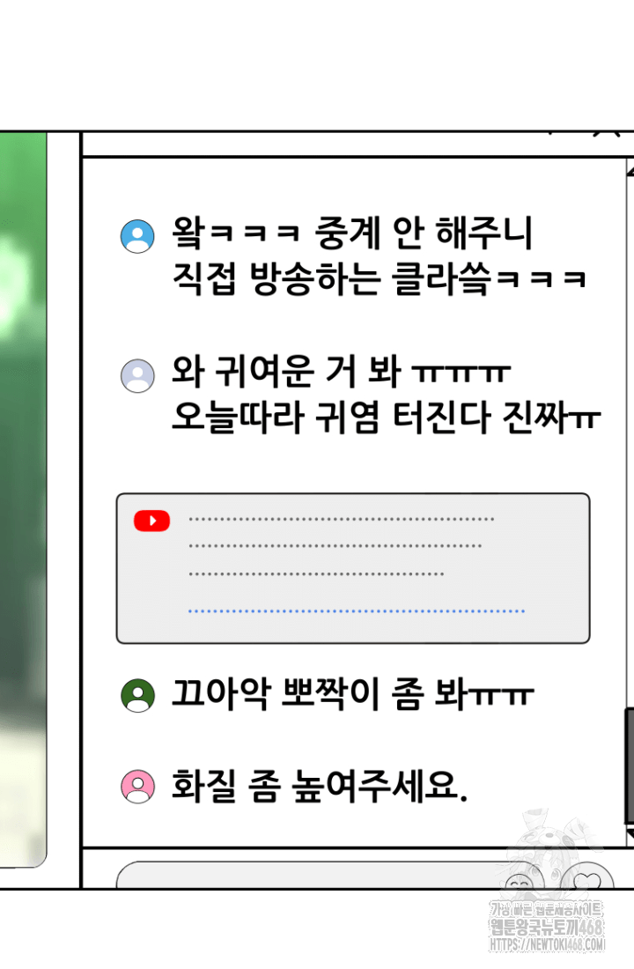Click the pink avatar beside 화질 comment
Image resolution: width=634 pixels, height=969 pixels.
[137, 786]
